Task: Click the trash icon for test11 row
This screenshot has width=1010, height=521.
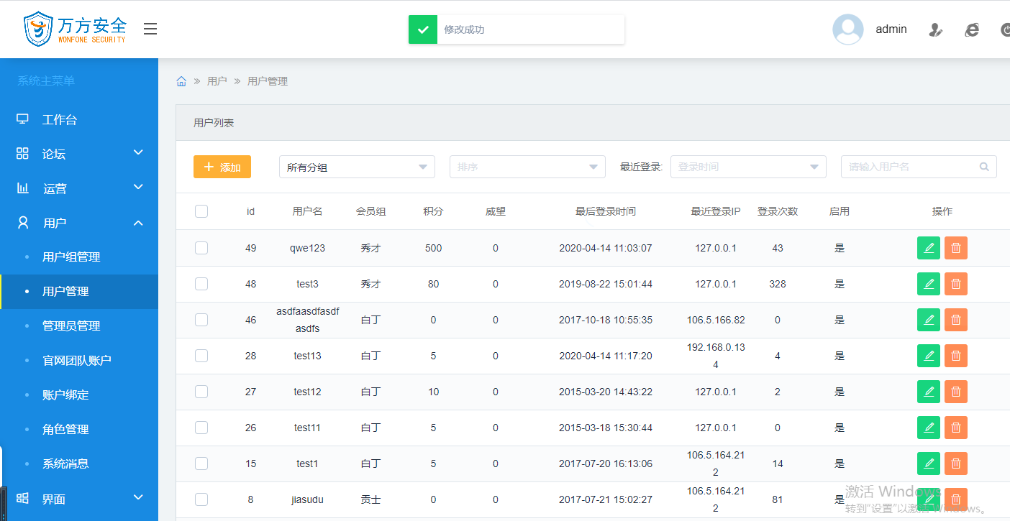Action: tap(955, 428)
